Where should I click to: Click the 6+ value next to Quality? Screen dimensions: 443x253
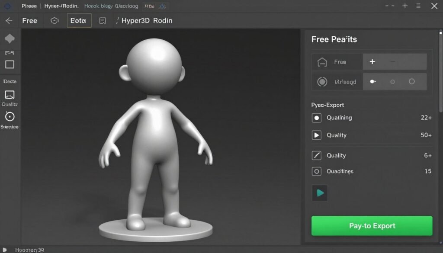[x=428, y=155]
